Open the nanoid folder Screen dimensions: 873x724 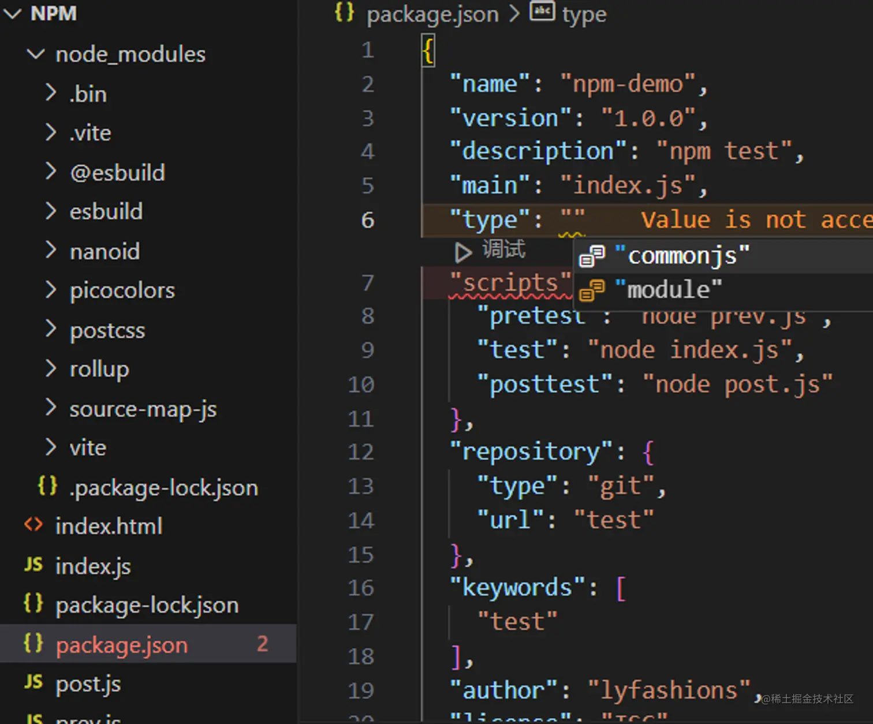[105, 252]
